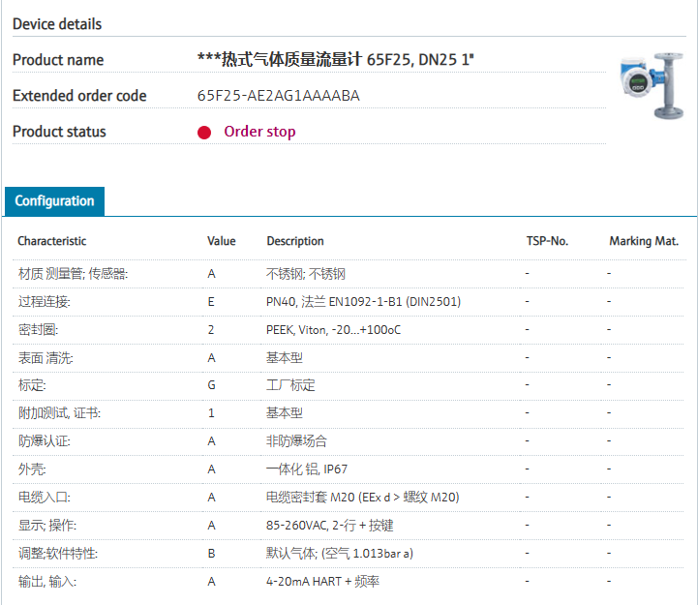
Task: Click value G in the 标定 row
Action: (211, 385)
